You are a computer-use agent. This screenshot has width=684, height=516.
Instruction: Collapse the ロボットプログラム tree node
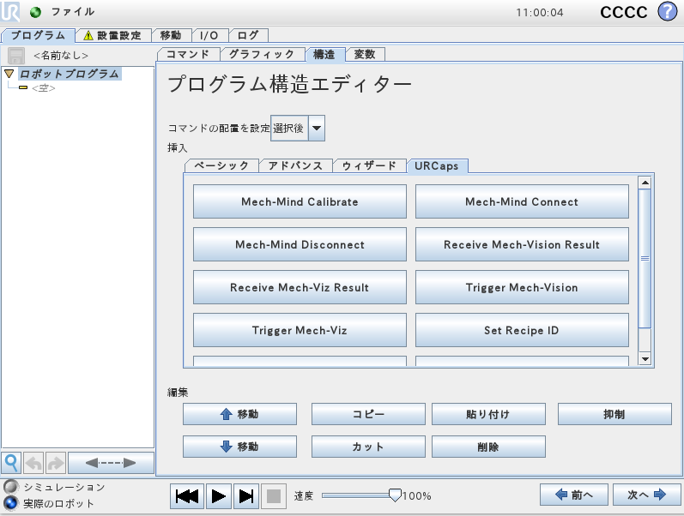9,74
